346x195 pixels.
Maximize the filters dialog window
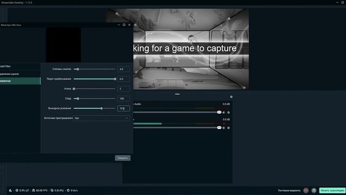pos(124,25)
